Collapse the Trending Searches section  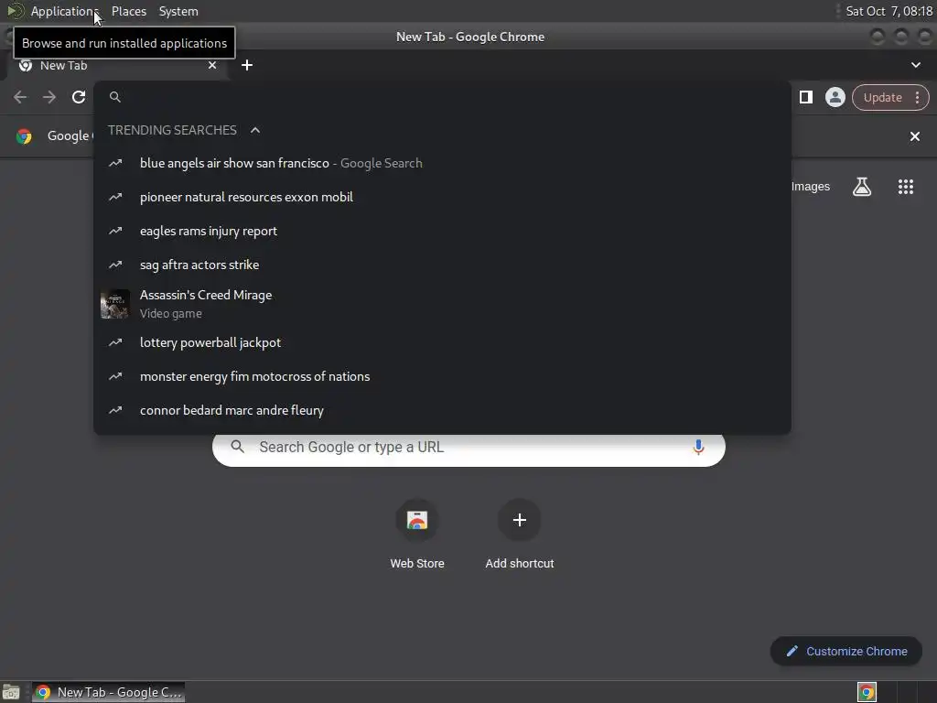tap(255, 130)
